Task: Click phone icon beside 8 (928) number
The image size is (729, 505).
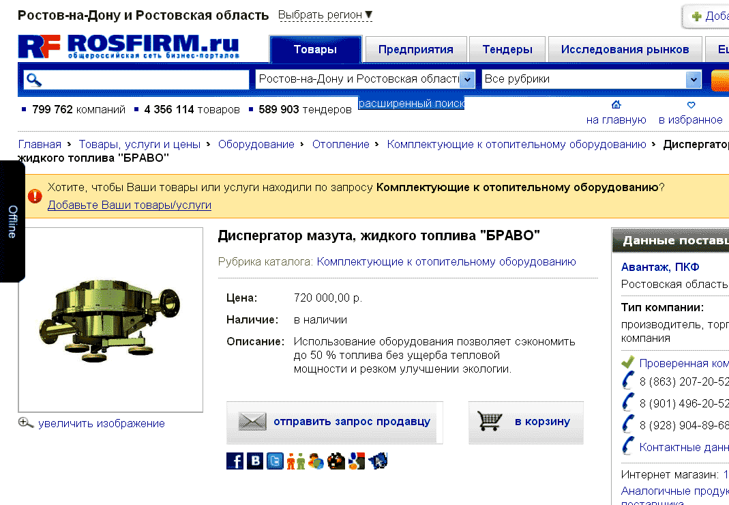Action: click(x=627, y=424)
